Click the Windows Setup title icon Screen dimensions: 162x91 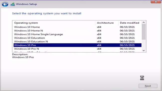click(13, 4)
